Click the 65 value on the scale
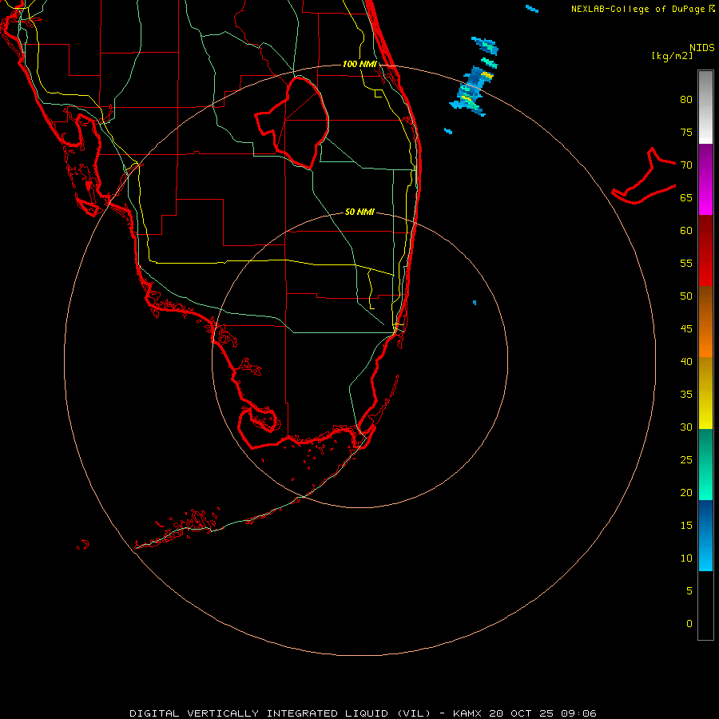This screenshot has width=719, height=719. click(x=686, y=197)
